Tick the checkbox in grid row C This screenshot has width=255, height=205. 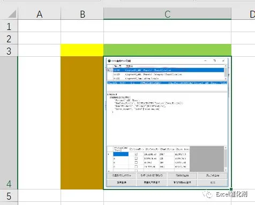coord(136,166)
